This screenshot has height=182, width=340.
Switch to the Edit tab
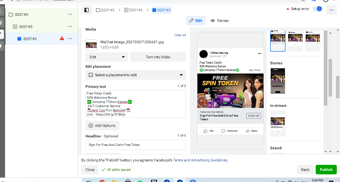196,21
